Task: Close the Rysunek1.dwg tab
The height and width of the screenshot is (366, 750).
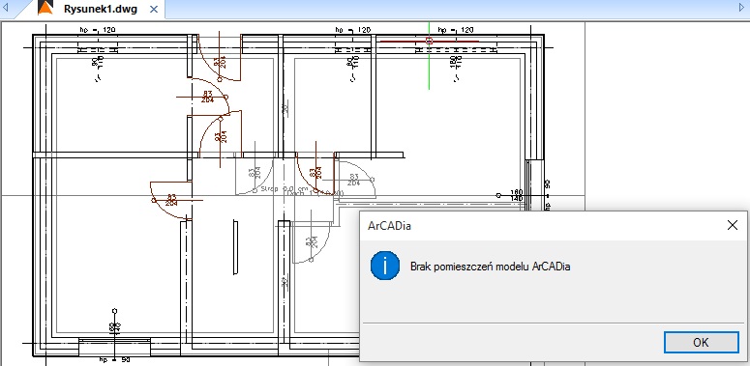Action: coord(154,9)
